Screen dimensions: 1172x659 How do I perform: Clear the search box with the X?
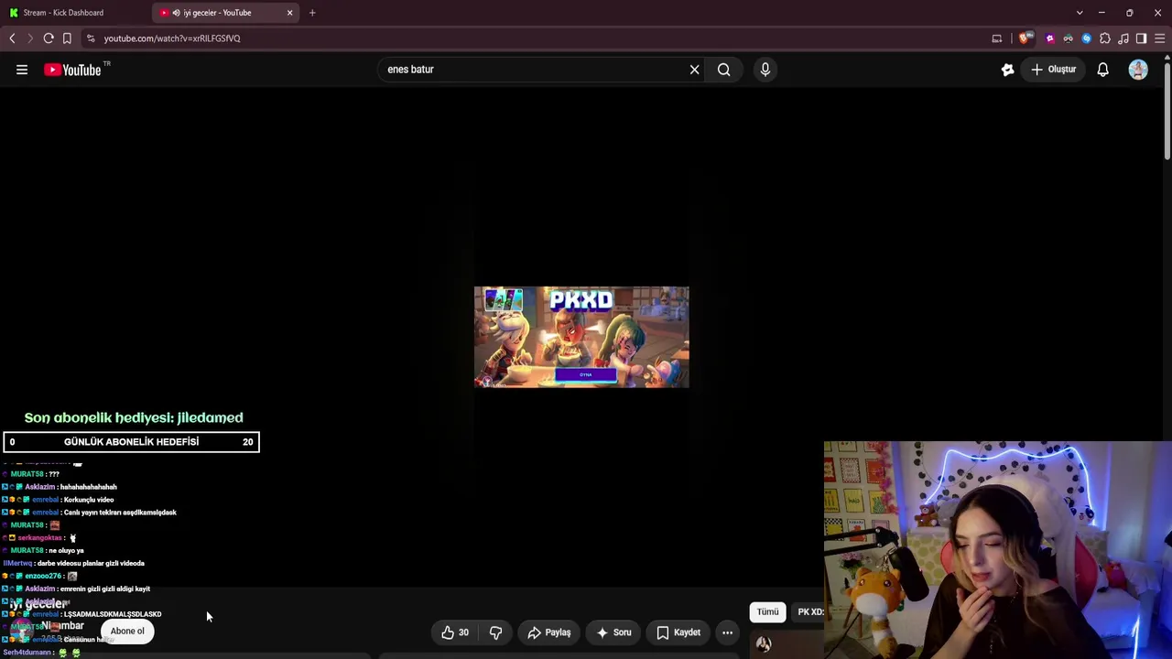click(x=694, y=70)
